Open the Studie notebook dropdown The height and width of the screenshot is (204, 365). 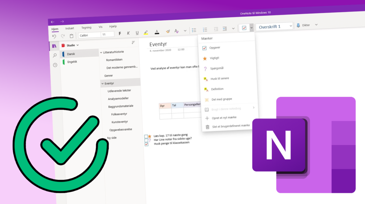[x=70, y=45]
